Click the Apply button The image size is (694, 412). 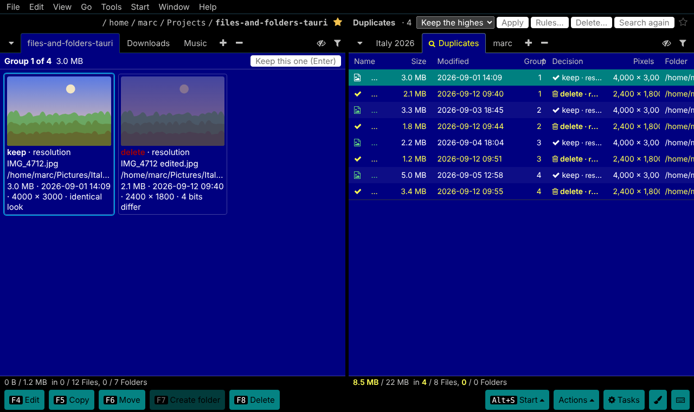(512, 22)
